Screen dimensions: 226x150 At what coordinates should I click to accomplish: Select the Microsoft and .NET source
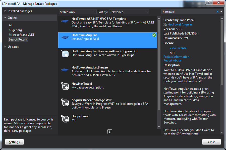pos(22,35)
